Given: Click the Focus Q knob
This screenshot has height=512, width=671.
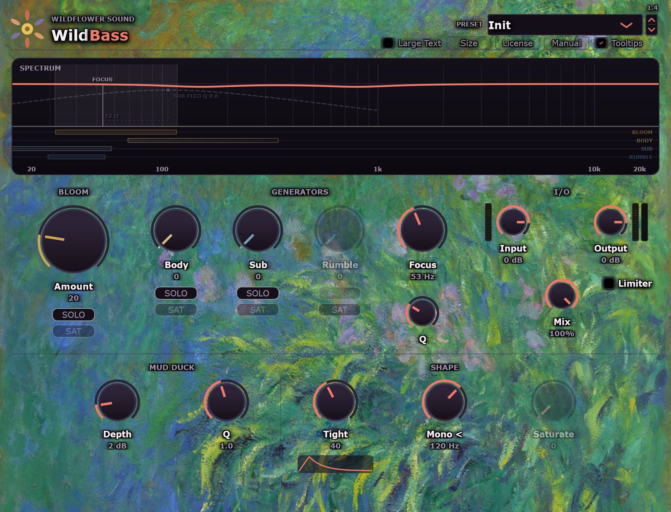Looking at the screenshot, I should (x=422, y=312).
